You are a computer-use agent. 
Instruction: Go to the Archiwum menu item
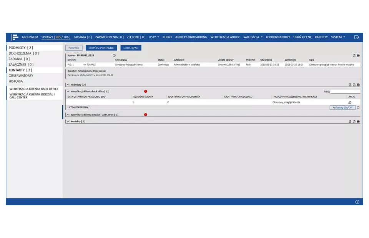(x=30, y=37)
